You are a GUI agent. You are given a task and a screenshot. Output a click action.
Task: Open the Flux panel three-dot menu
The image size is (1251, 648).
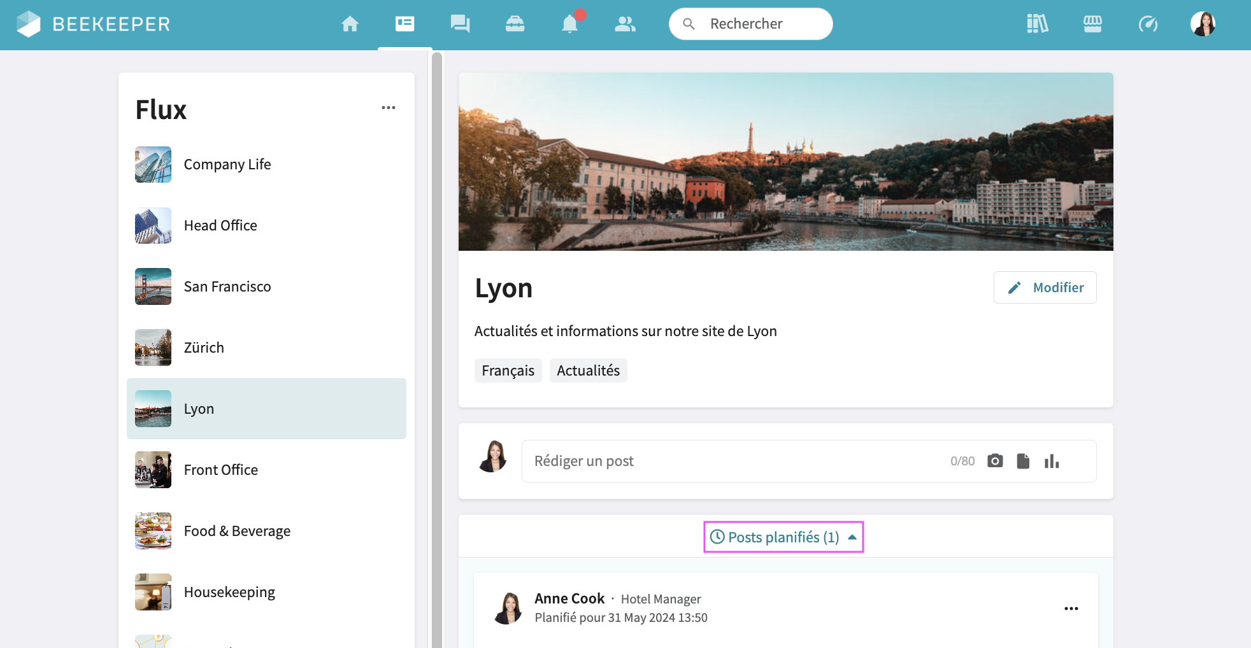point(389,108)
